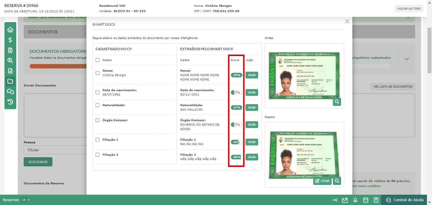The width and height of the screenshot is (432, 205).
Task: Open the invoice document with dollar icon
Action: point(10,50)
